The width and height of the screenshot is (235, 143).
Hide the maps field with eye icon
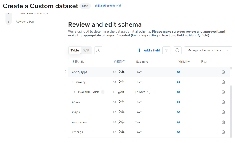[179, 112]
